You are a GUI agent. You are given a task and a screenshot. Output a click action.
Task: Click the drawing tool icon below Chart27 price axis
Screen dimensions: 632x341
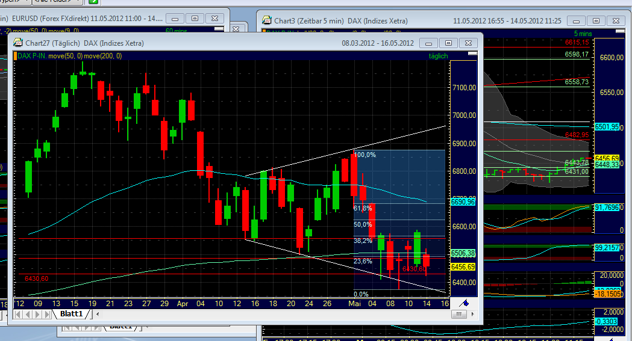pyautogui.click(x=464, y=303)
